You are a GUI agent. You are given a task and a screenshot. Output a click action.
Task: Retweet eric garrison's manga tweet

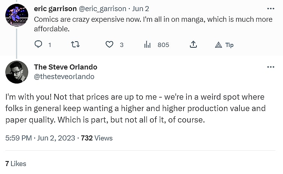pyautogui.click(x=75, y=45)
